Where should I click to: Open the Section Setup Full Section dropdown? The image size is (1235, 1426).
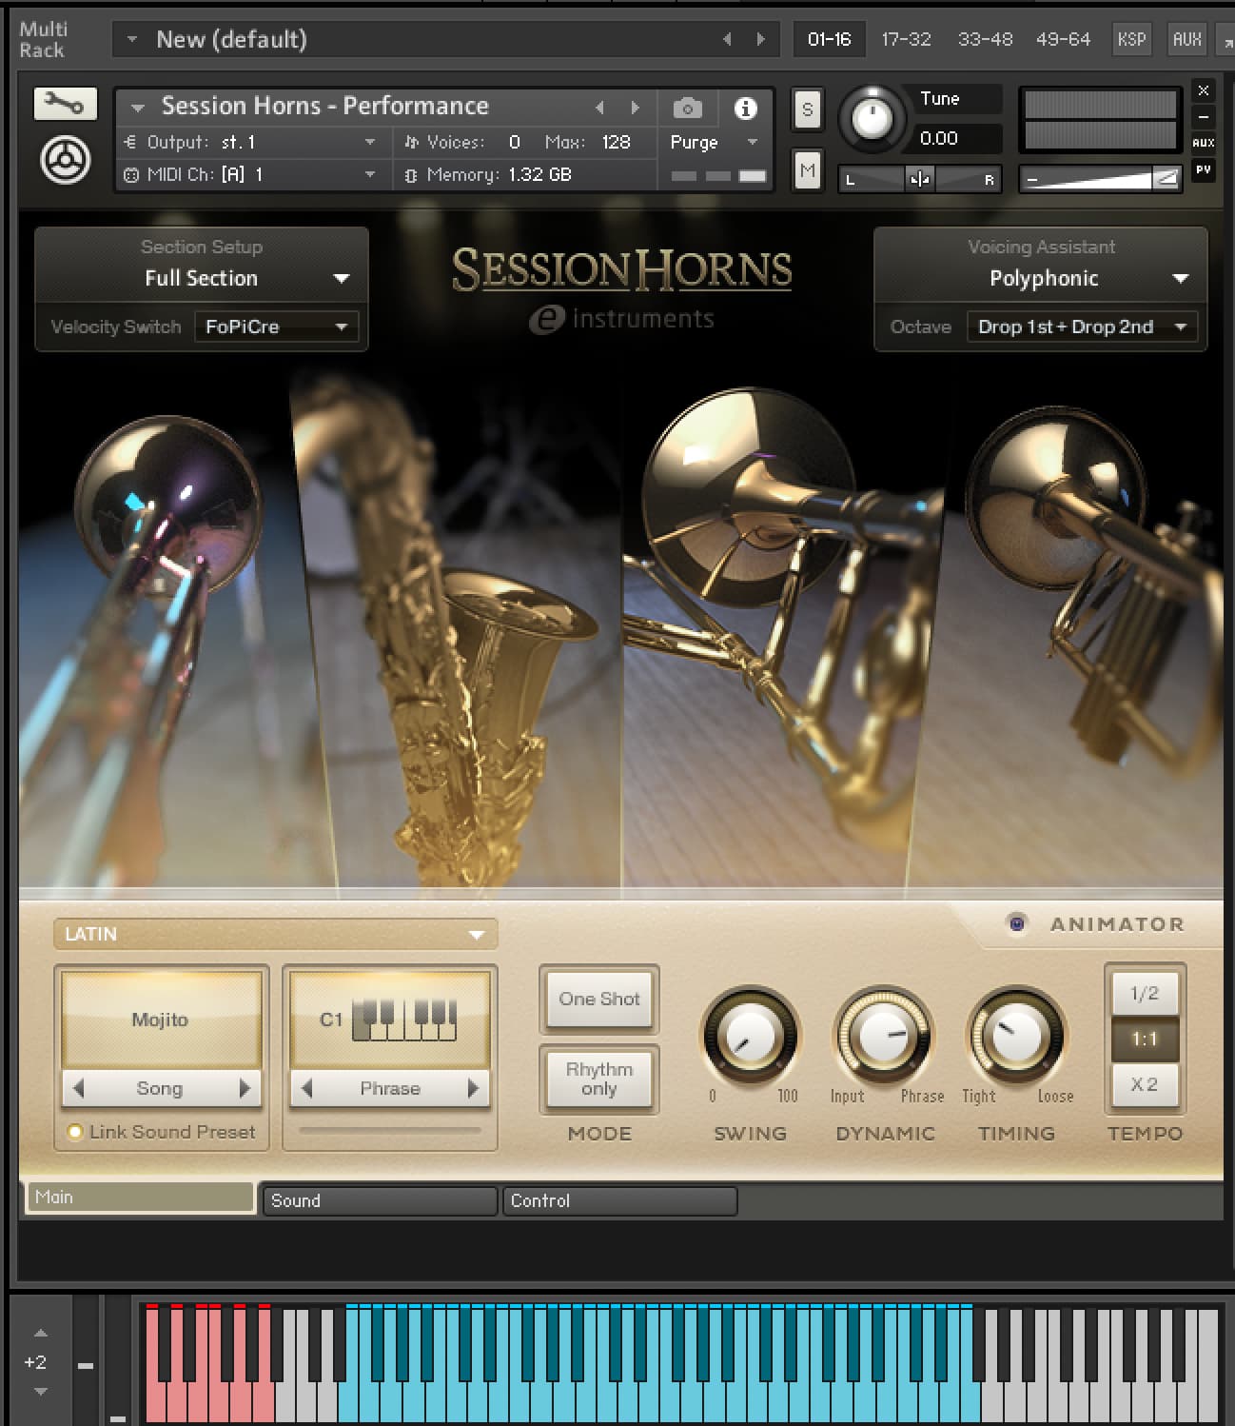point(202,278)
